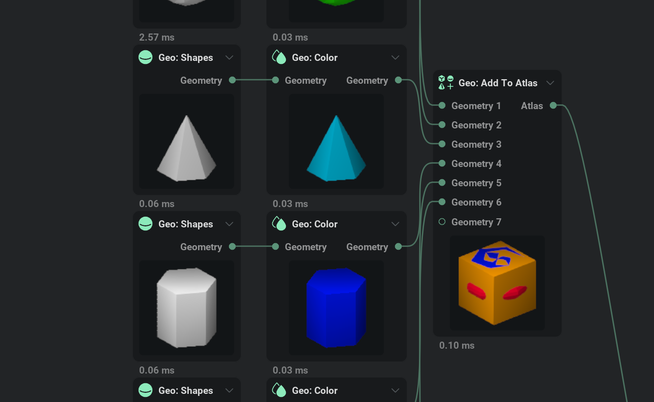
Task: Expand the chevron on the white pyramid Geo: Shapes node
Action: point(230,57)
